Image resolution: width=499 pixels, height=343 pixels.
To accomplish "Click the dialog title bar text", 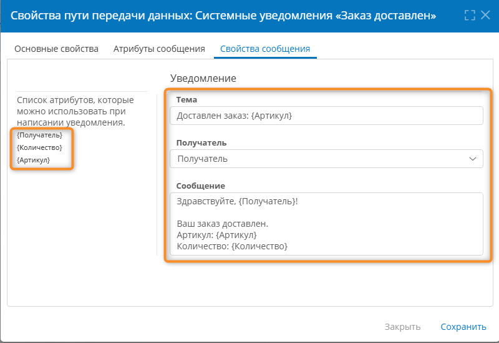I will (x=223, y=15).
